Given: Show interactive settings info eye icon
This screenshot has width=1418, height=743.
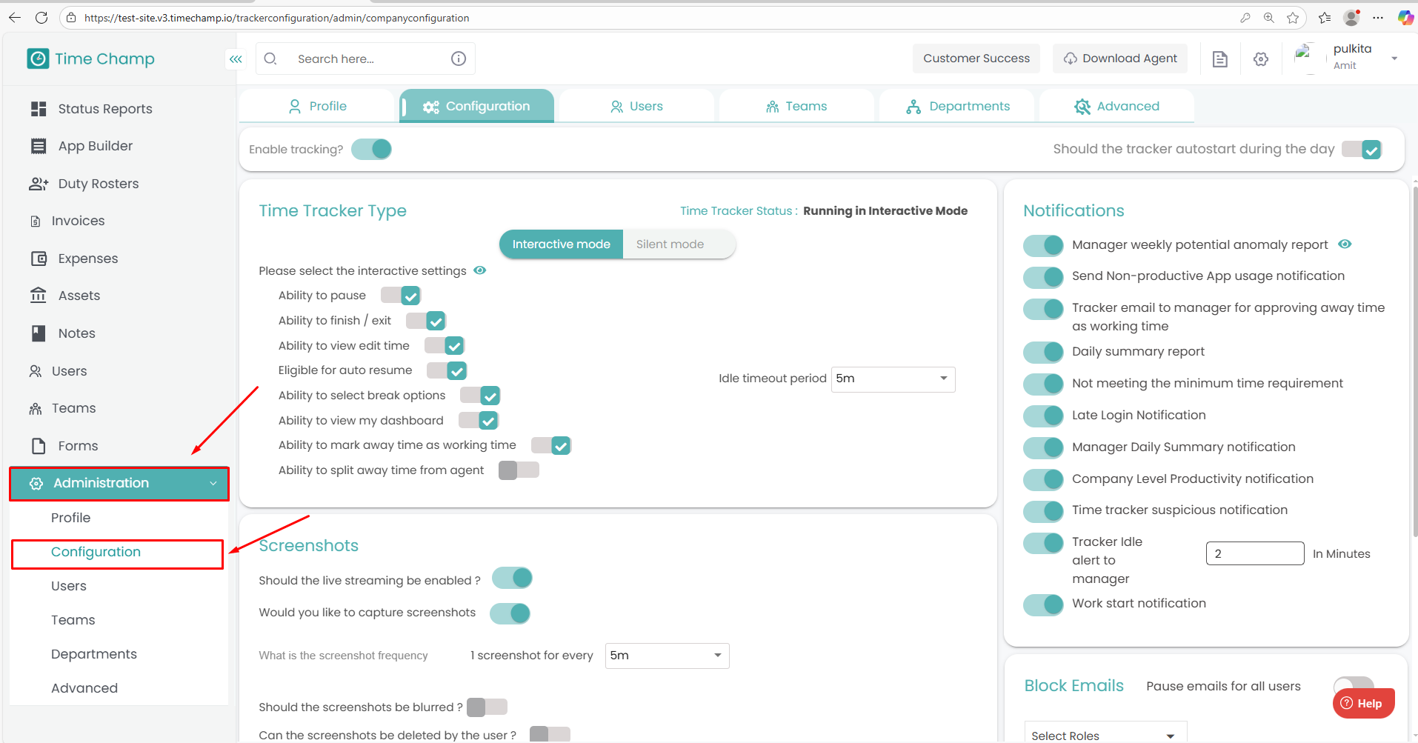Looking at the screenshot, I should coord(480,270).
